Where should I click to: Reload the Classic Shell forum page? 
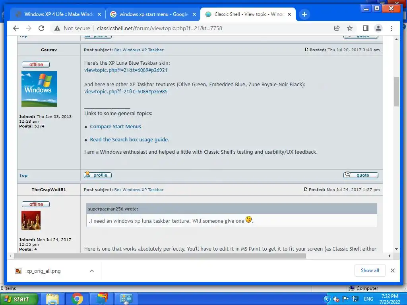click(41, 28)
